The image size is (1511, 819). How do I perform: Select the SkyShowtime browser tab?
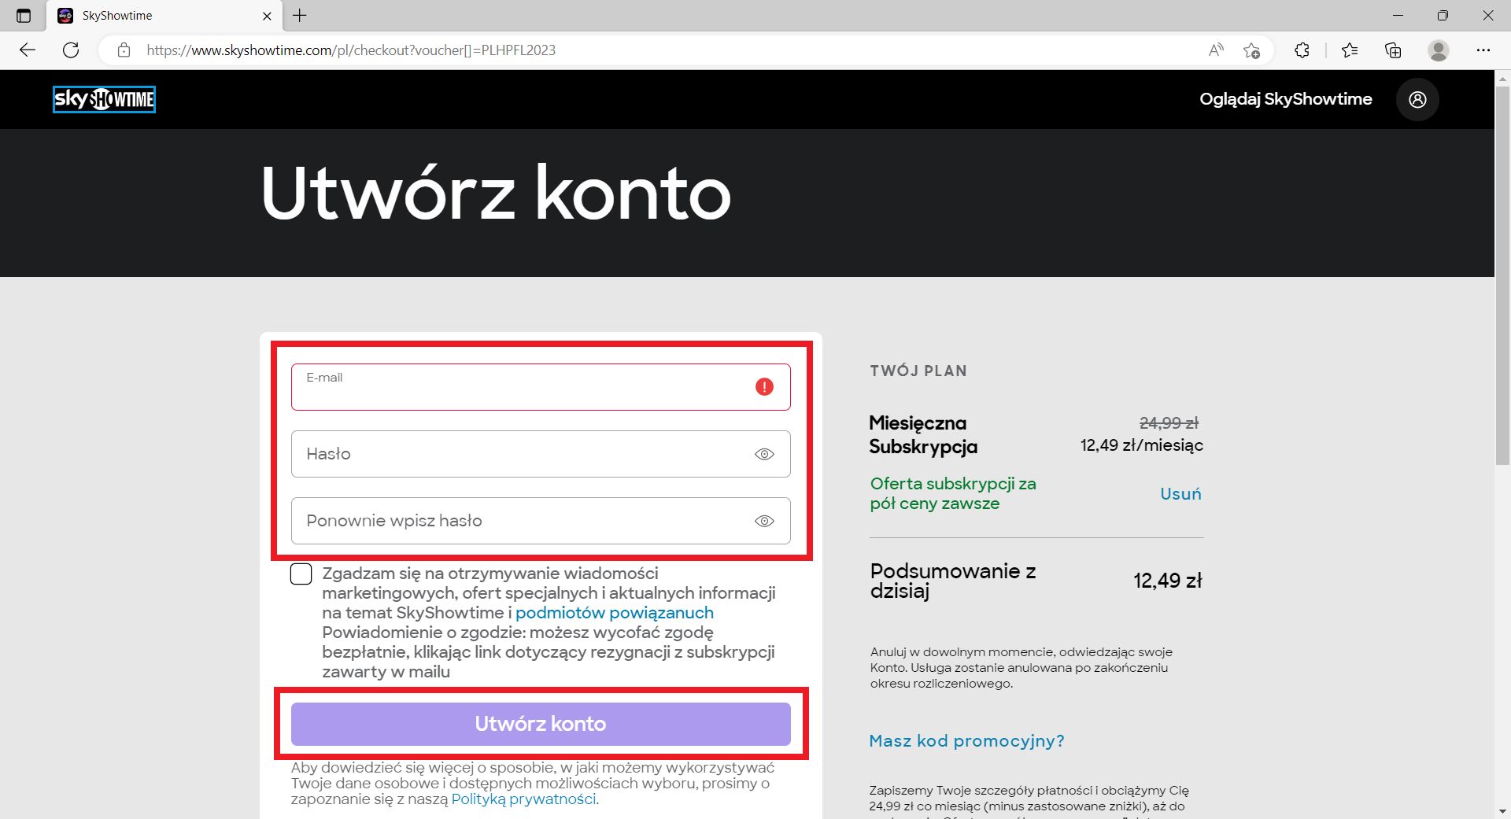coord(164,16)
